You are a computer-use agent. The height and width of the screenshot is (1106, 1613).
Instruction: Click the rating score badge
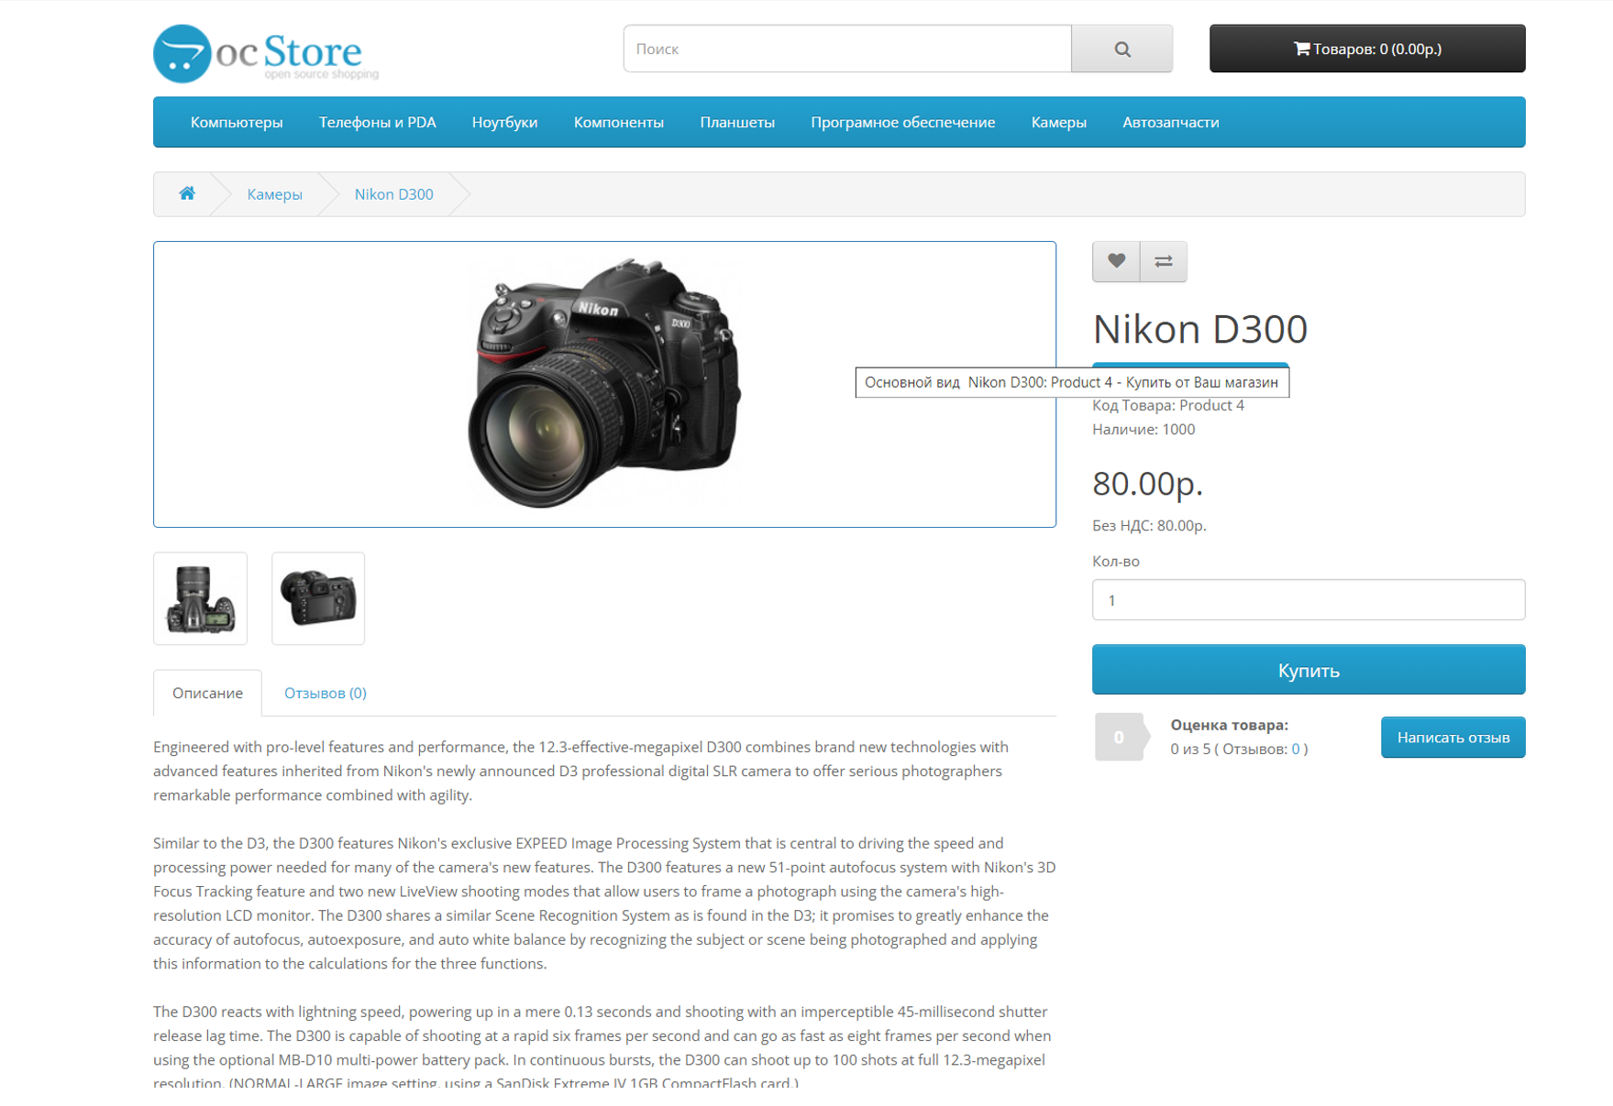1118,737
